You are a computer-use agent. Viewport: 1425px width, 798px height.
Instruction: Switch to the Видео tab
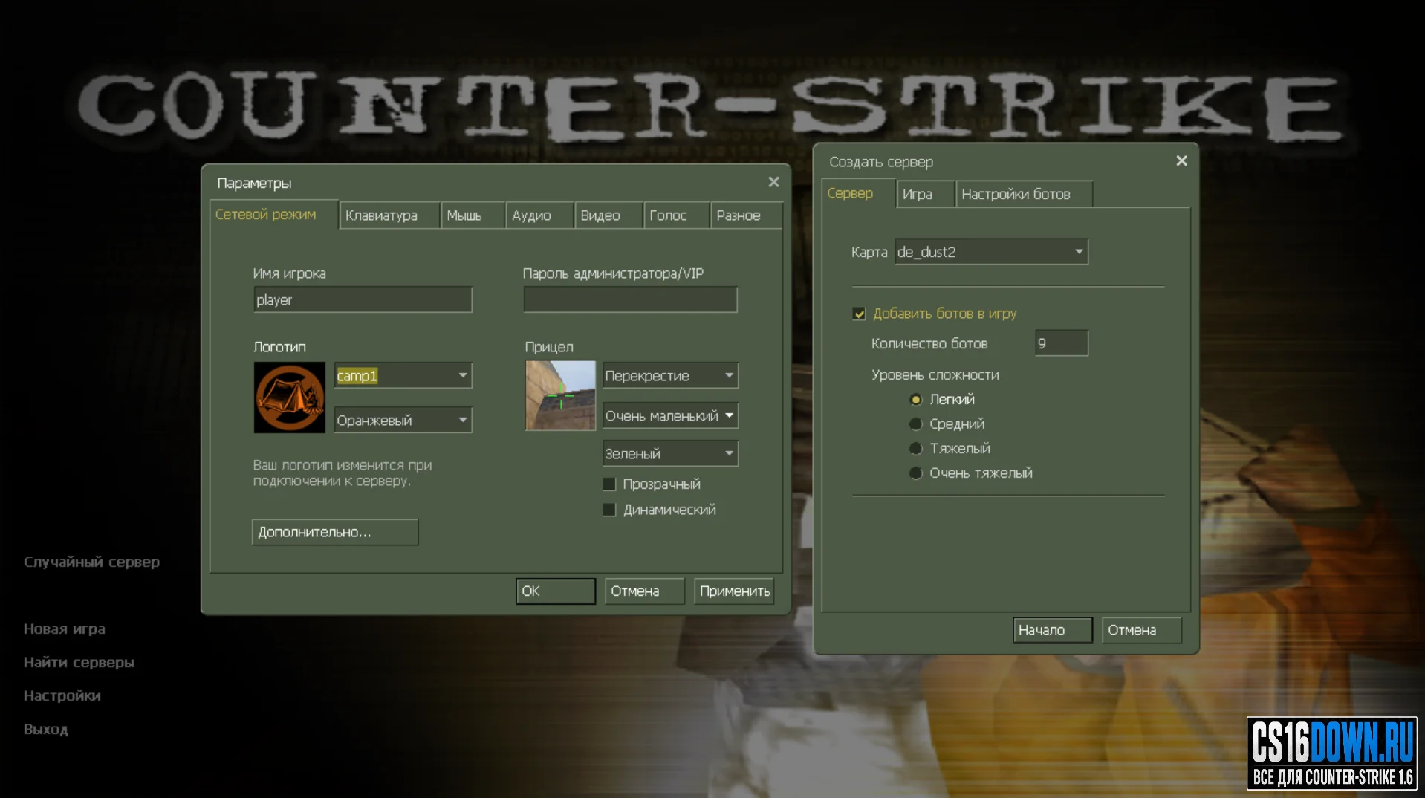(x=608, y=215)
